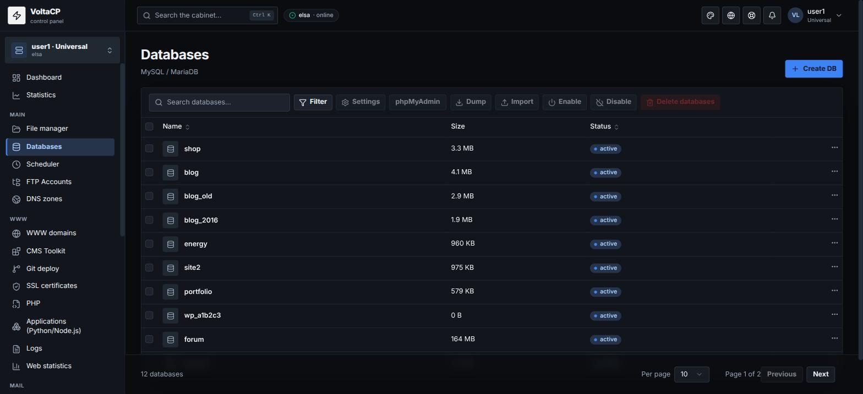Click the forum database icon
Screen dimensions: 863x394
click(x=171, y=340)
